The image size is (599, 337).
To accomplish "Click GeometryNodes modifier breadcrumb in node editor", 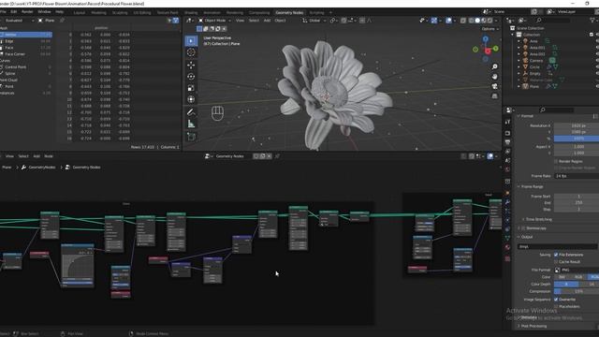I will (39, 168).
